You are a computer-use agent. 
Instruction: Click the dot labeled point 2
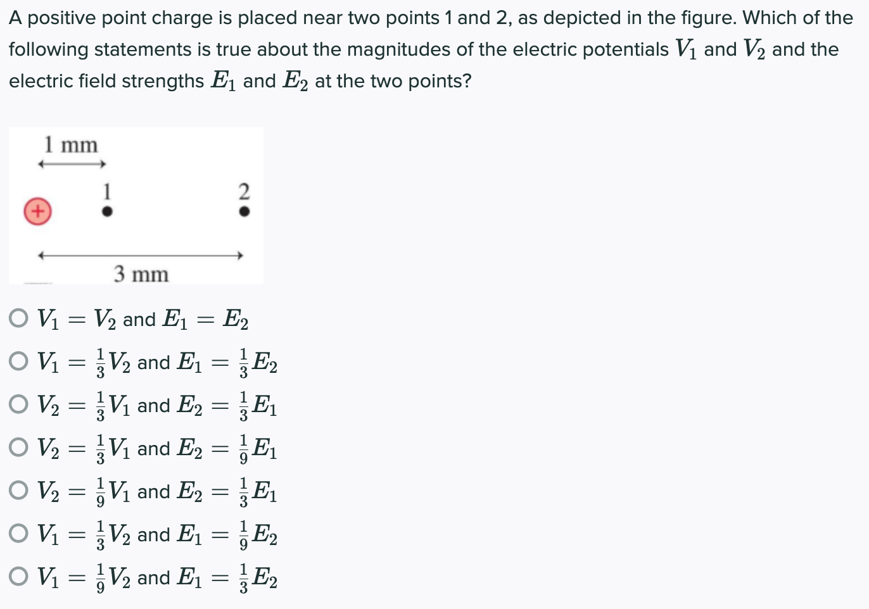244,211
